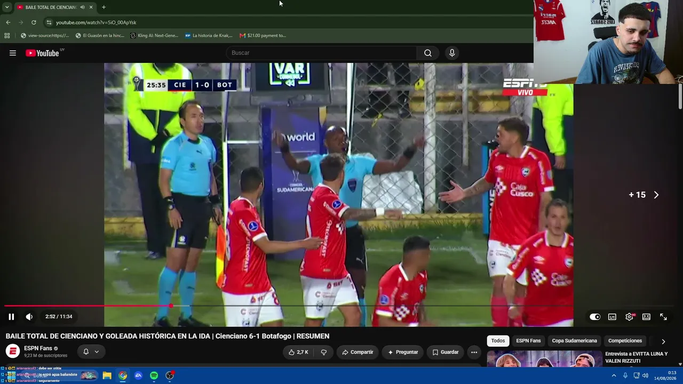Toggle the autoplay switch in player
Image resolution: width=683 pixels, height=384 pixels.
tap(595, 317)
